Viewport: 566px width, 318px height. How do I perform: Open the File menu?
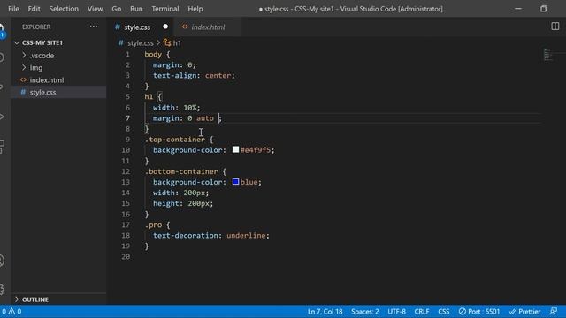click(x=14, y=9)
